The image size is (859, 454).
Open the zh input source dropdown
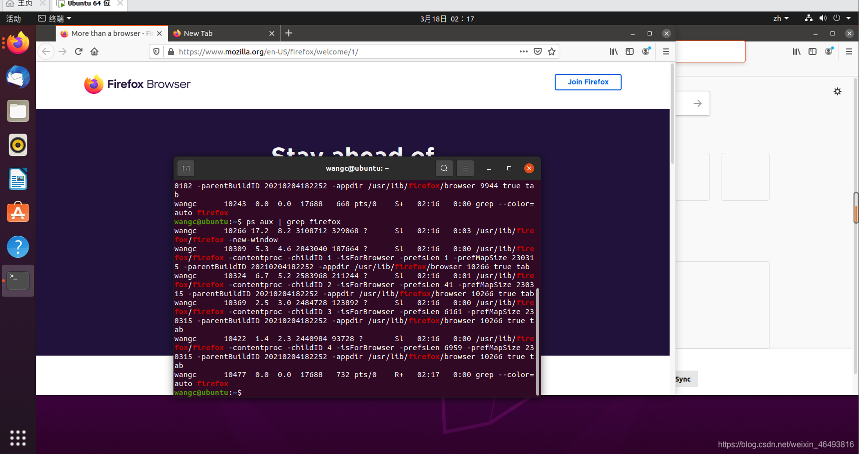[781, 18]
